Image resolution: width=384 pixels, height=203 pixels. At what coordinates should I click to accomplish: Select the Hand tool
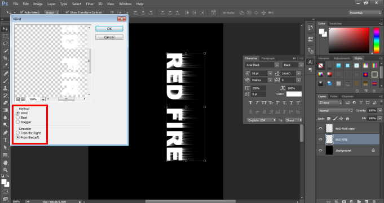tap(5, 163)
